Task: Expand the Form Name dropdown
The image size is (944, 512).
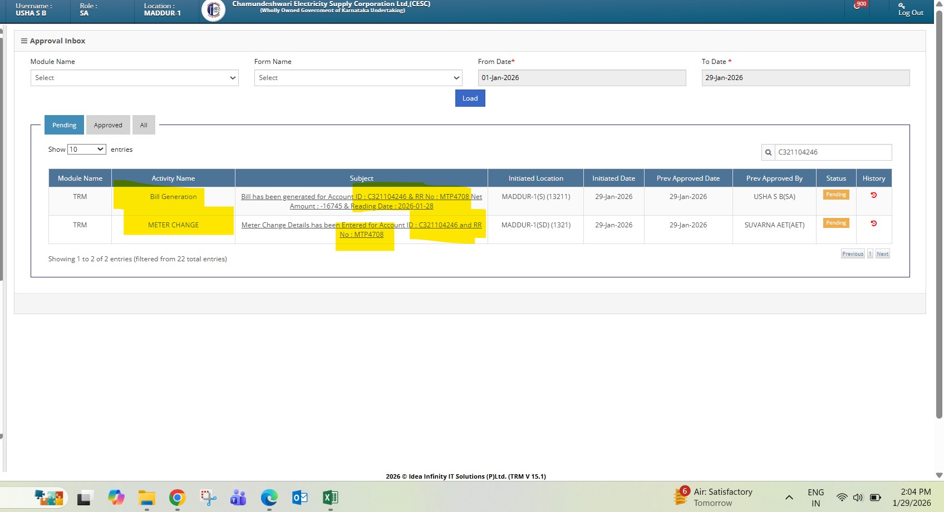Action: pos(358,78)
